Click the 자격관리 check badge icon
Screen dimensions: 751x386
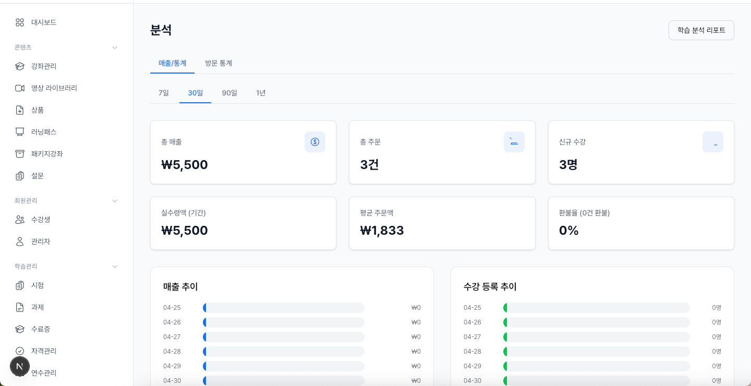pos(20,351)
